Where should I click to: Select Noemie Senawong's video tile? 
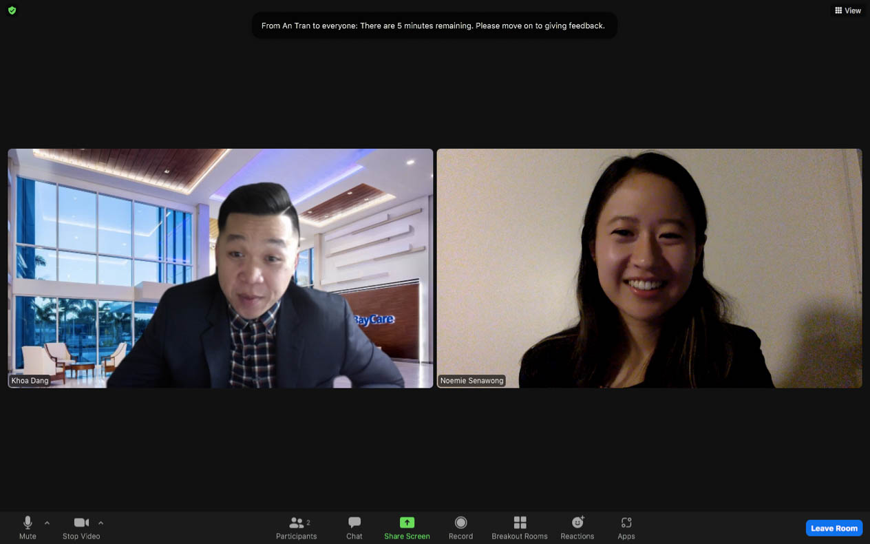click(649, 268)
